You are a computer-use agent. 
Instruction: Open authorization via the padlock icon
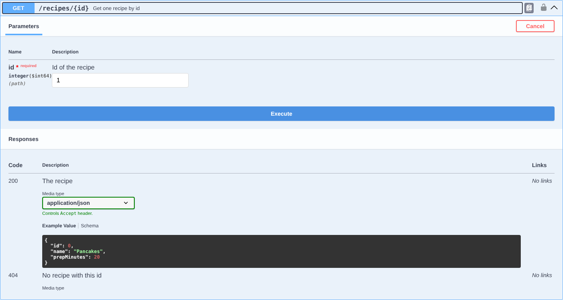point(543,7)
